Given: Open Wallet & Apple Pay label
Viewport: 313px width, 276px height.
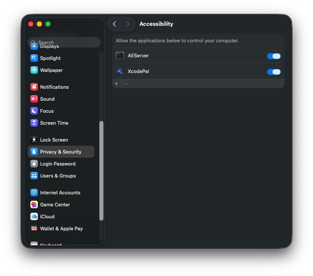Looking at the screenshot, I should pyautogui.click(x=61, y=229).
